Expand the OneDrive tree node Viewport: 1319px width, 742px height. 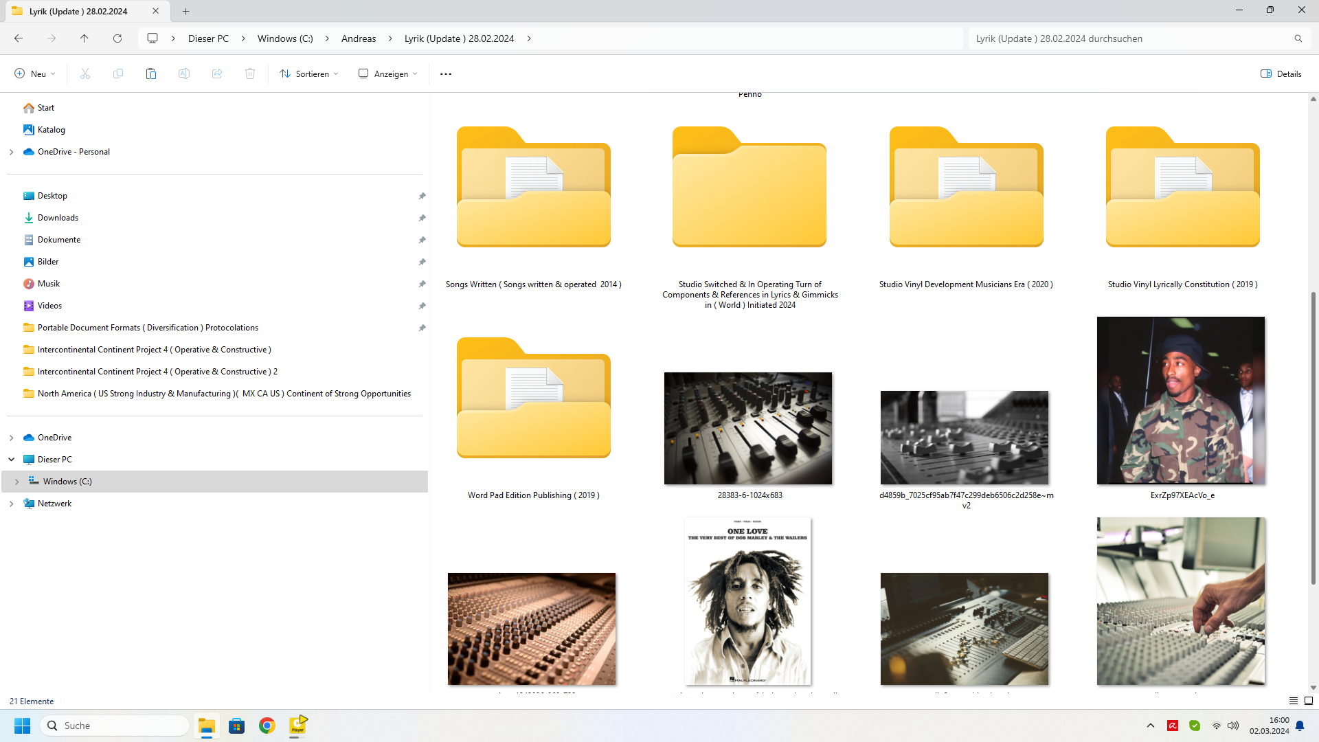tap(12, 438)
